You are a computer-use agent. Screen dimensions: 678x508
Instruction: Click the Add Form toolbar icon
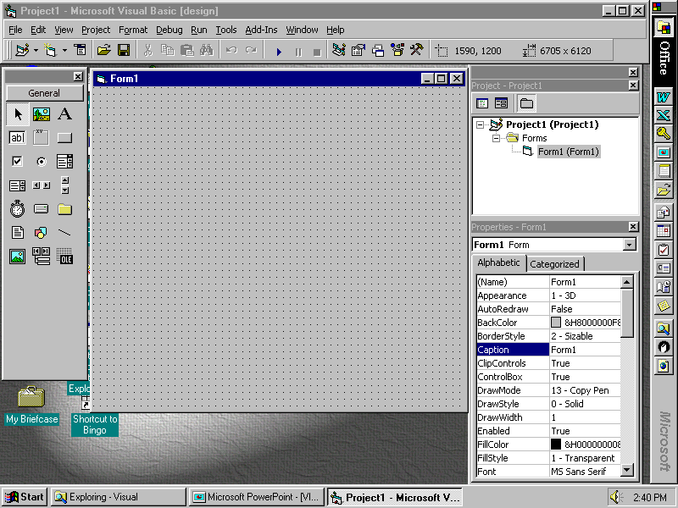[x=51, y=51]
